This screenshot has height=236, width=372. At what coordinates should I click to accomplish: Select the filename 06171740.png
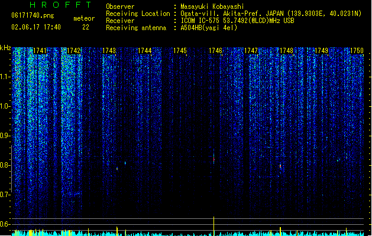(33, 15)
